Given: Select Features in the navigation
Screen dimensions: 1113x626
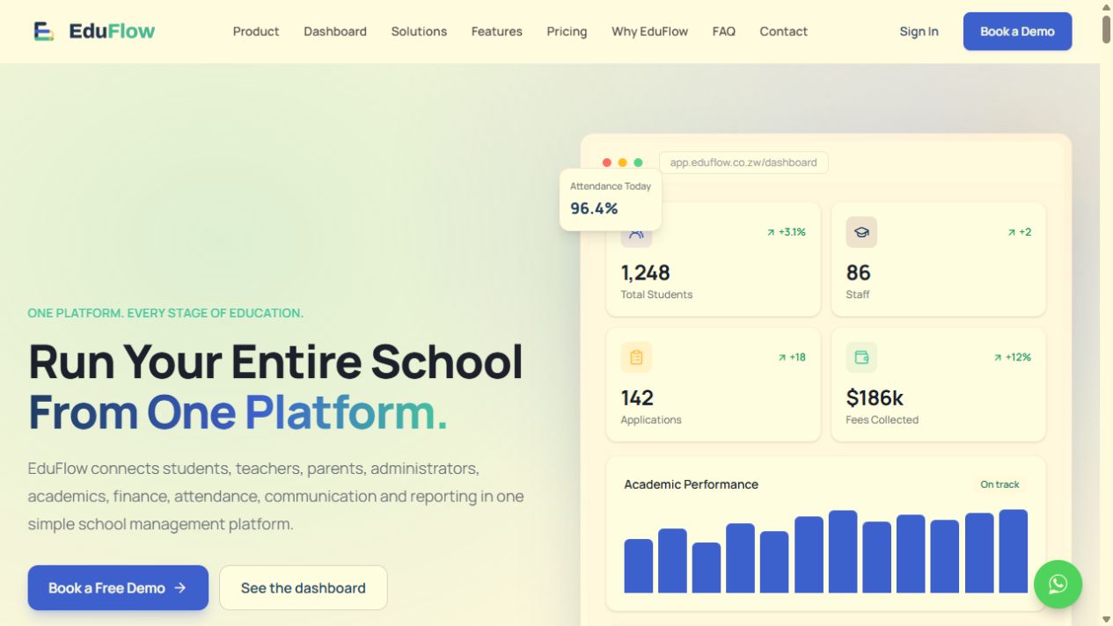Looking at the screenshot, I should tap(496, 32).
